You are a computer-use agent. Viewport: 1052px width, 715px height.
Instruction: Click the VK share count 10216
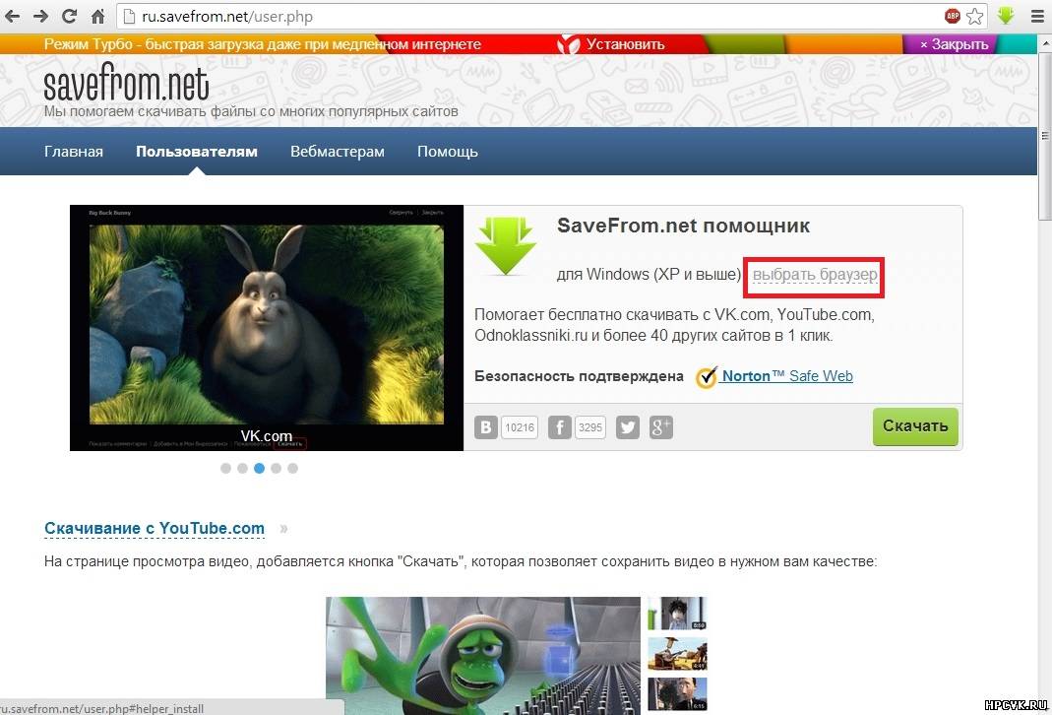click(520, 427)
